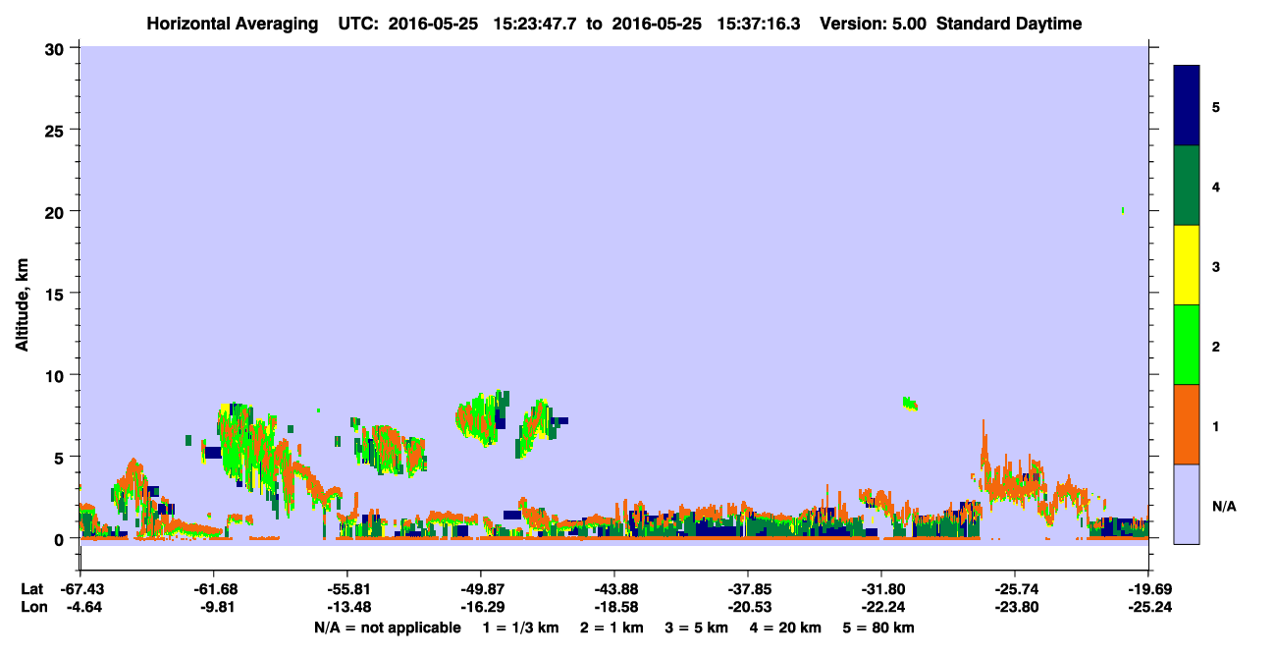The width and height of the screenshot is (1276, 655).
Task: Click the latitude value -49.87
Action: pos(481,589)
